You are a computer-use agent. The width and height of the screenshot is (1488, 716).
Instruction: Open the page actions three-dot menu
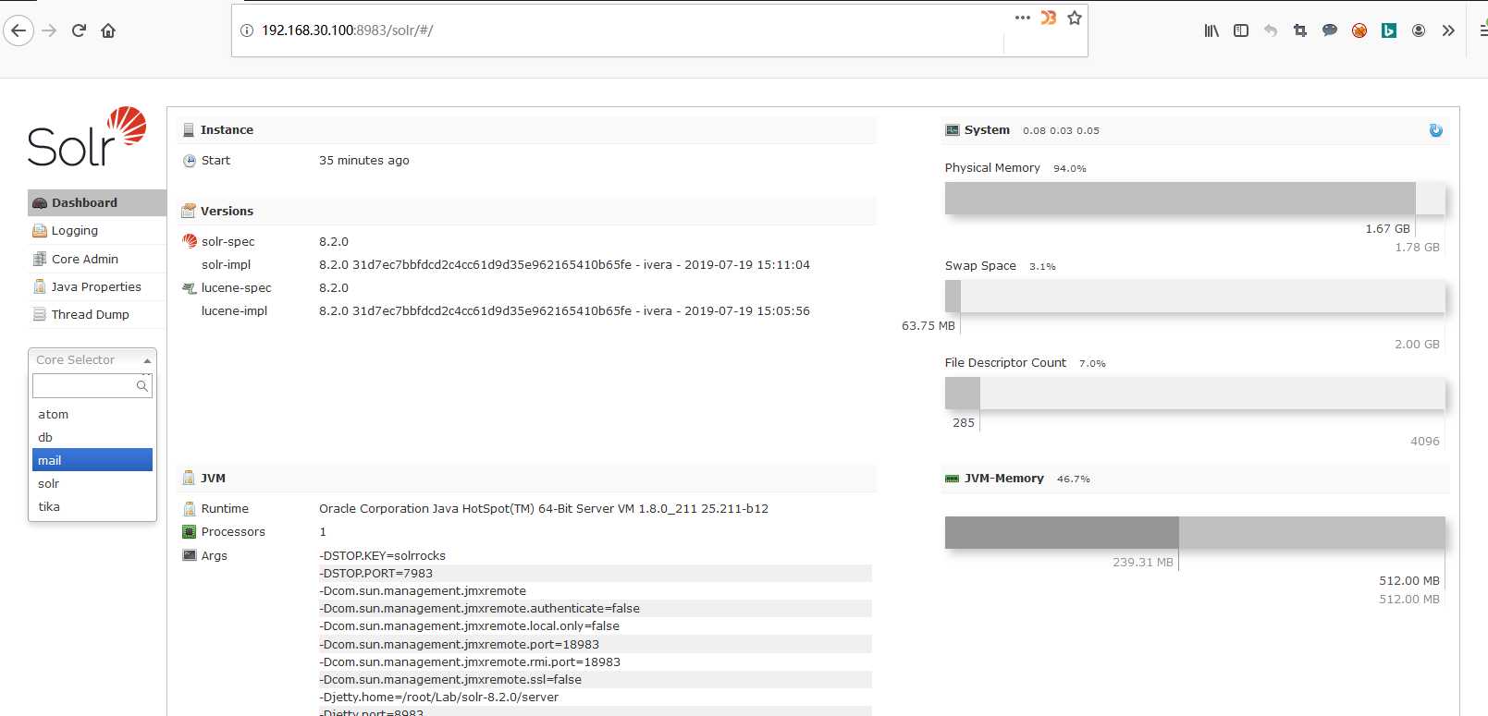(x=1022, y=18)
